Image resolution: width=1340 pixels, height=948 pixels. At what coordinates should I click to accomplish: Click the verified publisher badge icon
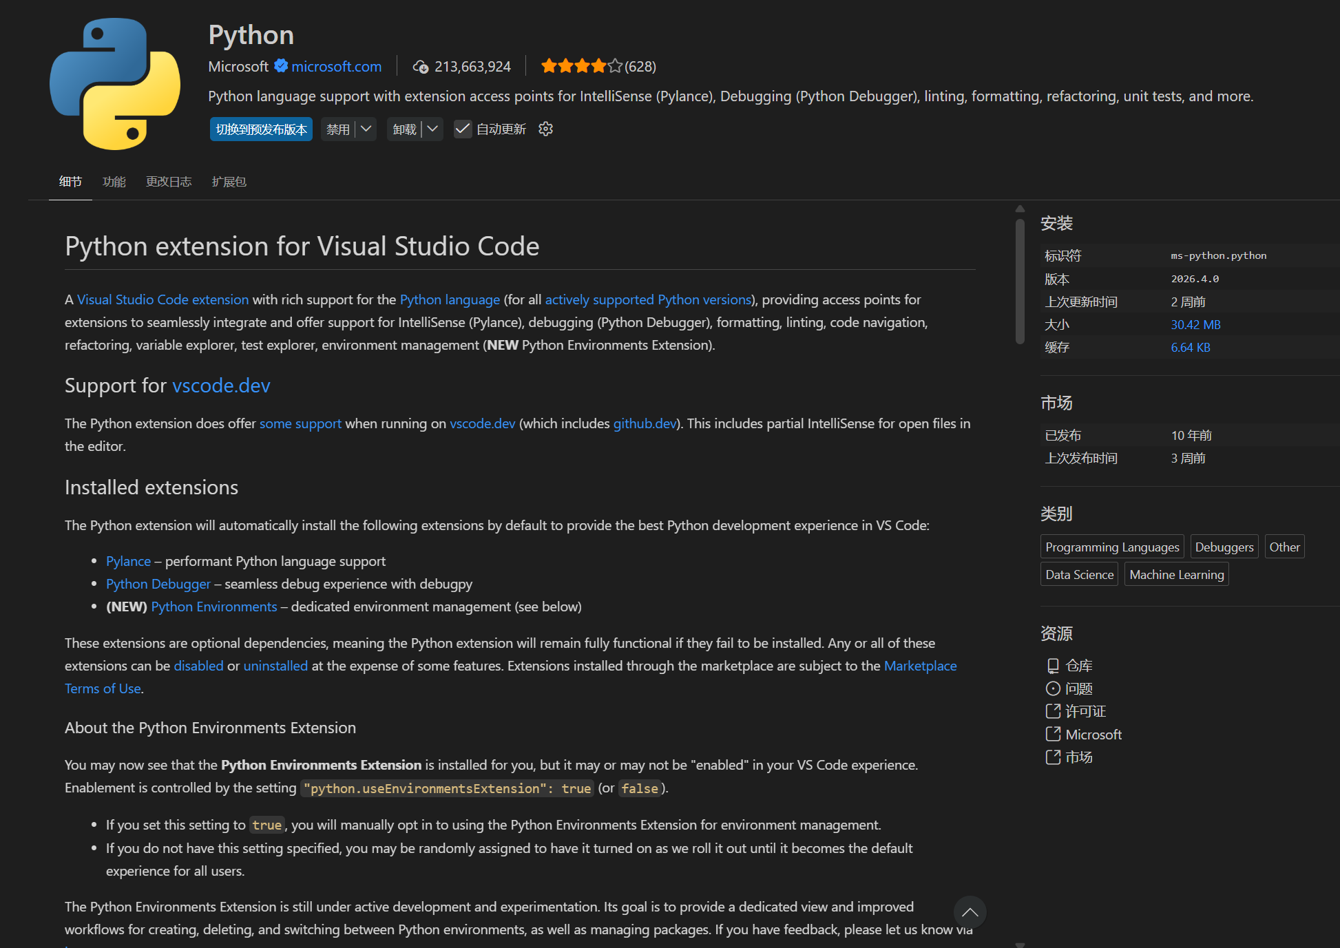tap(281, 66)
